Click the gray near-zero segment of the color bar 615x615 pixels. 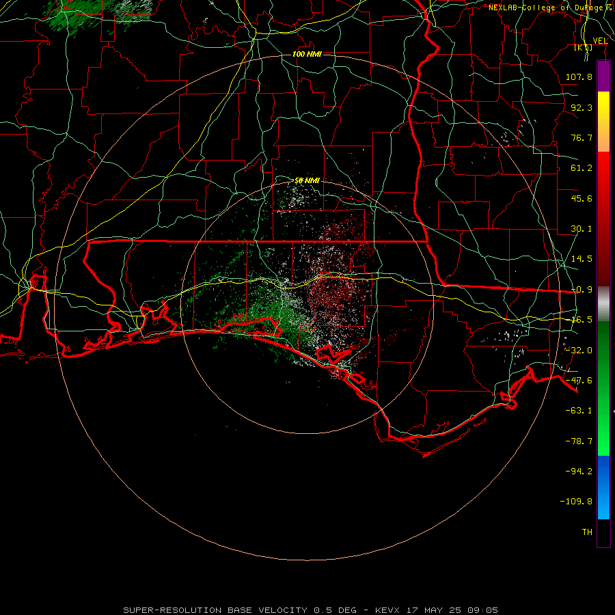pyautogui.click(x=603, y=304)
